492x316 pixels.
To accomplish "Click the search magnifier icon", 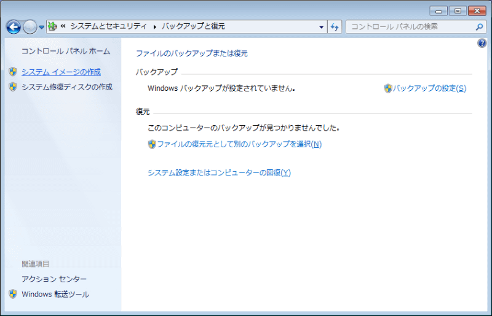I will coord(479,27).
